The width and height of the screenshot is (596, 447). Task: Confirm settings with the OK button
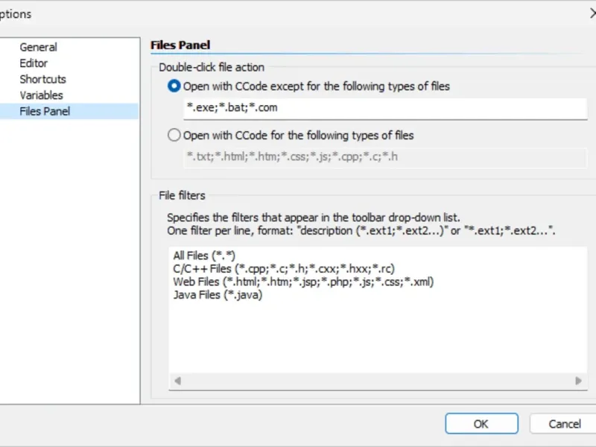[x=481, y=424]
